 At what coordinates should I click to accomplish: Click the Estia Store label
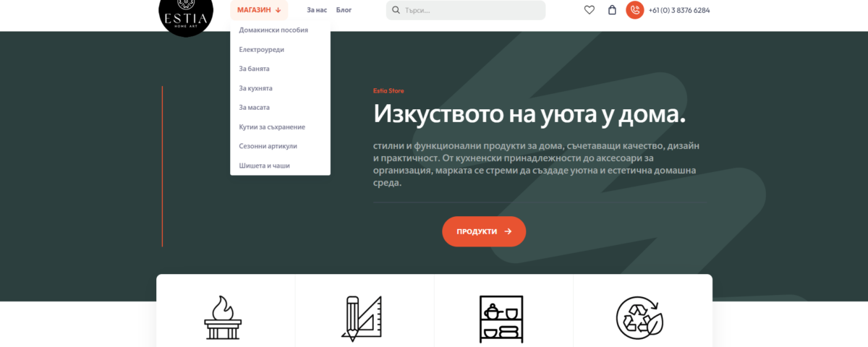(388, 91)
